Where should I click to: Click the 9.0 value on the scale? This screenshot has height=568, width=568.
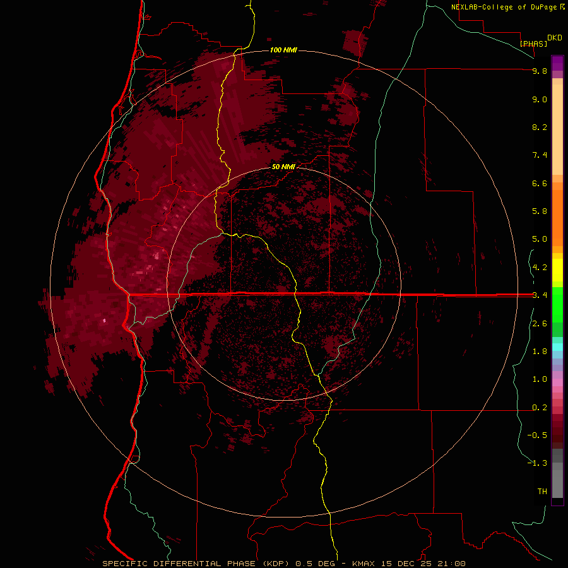(x=540, y=99)
